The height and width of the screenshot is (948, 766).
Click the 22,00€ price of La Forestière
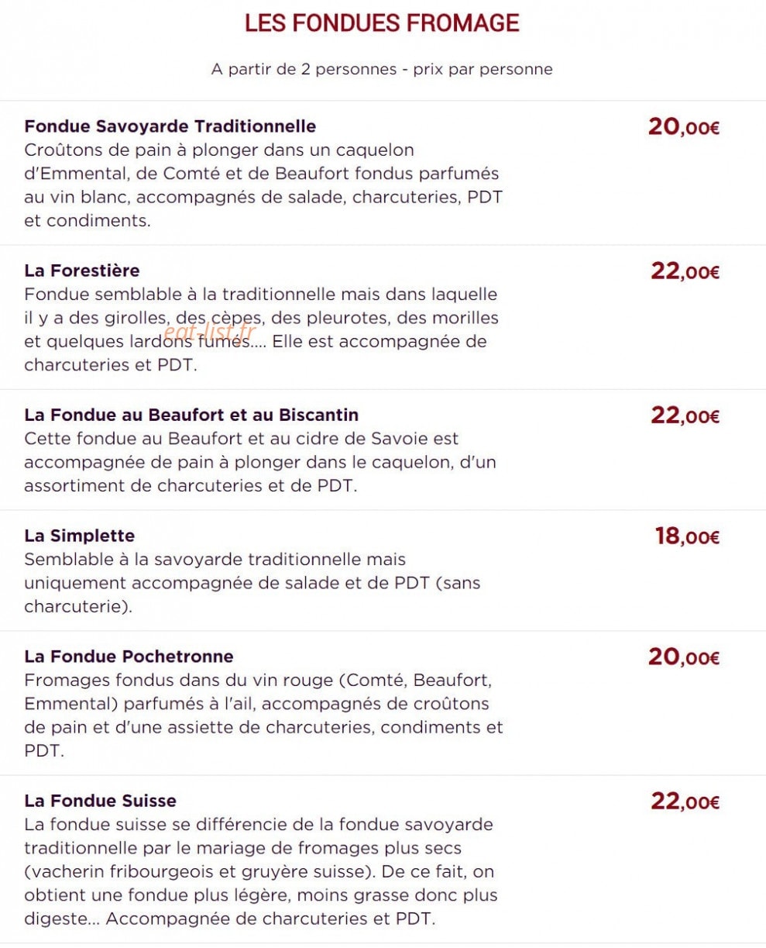tap(685, 271)
